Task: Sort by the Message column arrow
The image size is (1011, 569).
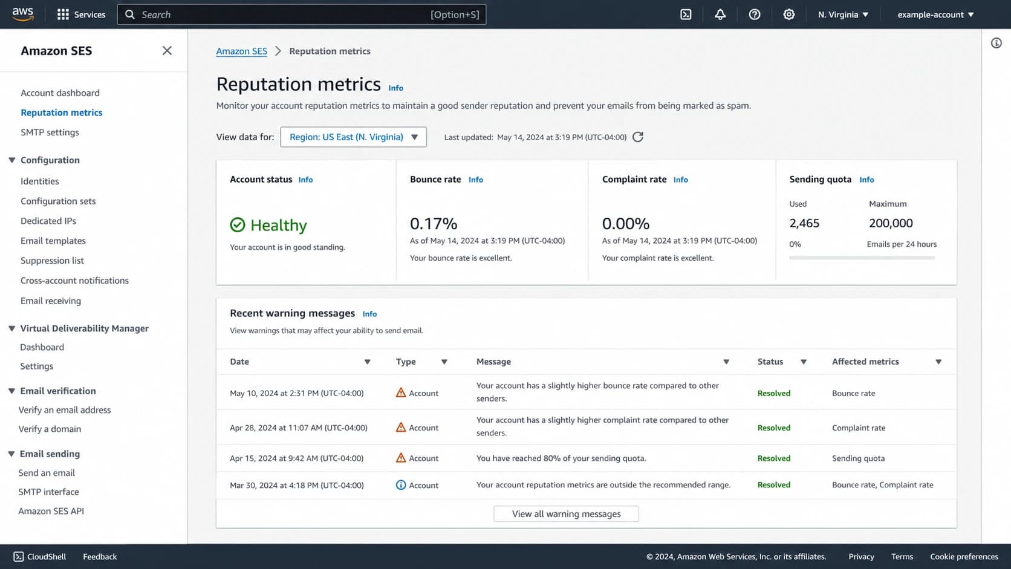Action: click(726, 362)
